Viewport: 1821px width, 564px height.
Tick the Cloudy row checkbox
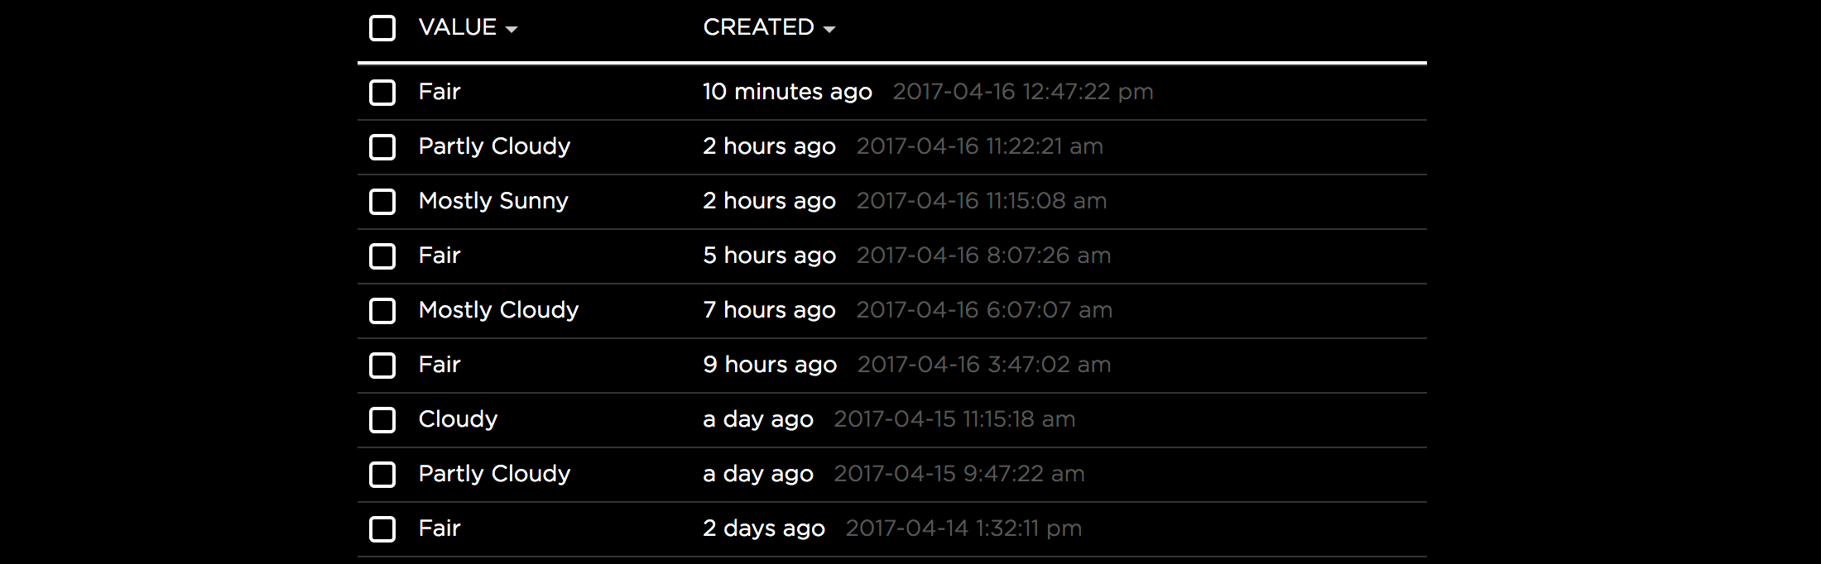(x=382, y=420)
